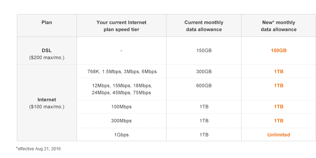The image size is (316, 158).
Task: Select the "Your current Internet plan speed tier" header
Action: (x=121, y=26)
